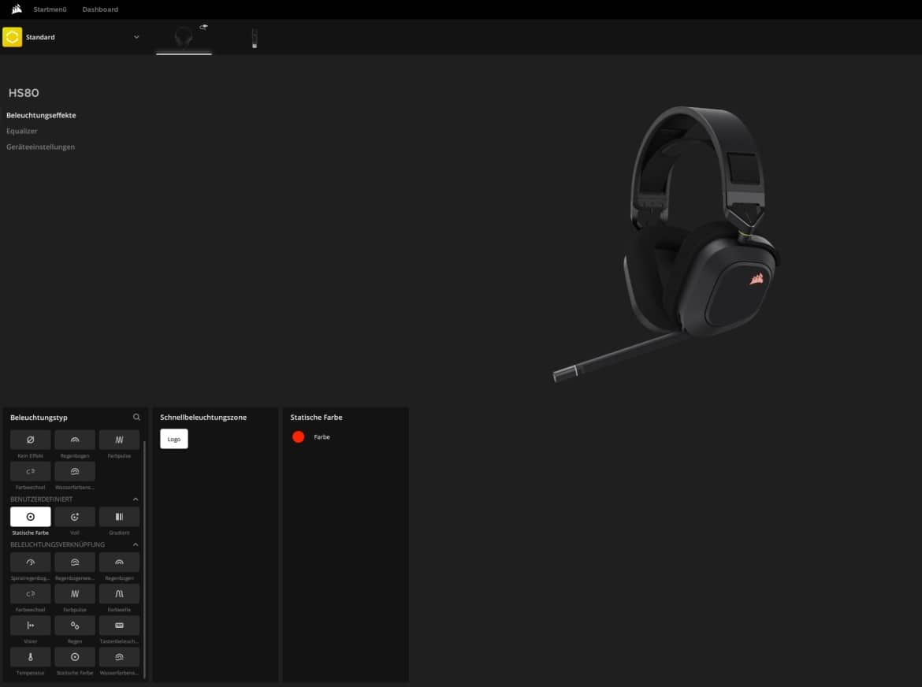Screen dimensions: 922x687
Task: Collapse the Beleuchtungsverknüpfung section
Action: 135,544
